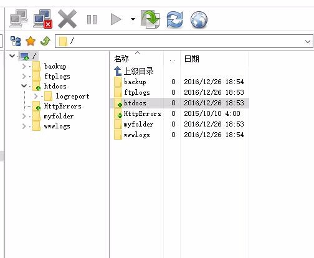This screenshot has width=314, height=258.
Task: Click the remote path input field
Action: pyautogui.click(x=184, y=41)
